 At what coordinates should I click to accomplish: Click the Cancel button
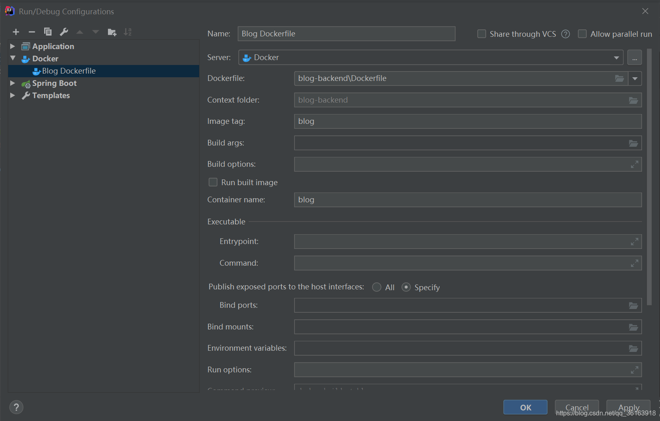(577, 407)
